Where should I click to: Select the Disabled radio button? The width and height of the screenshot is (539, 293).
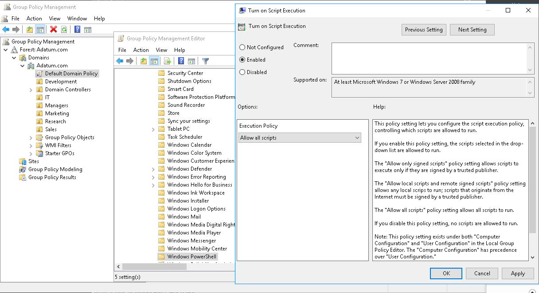tap(242, 72)
